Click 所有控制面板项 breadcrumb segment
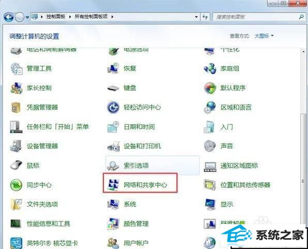Image resolution: width=308 pixels, height=249 pixels. point(91,17)
